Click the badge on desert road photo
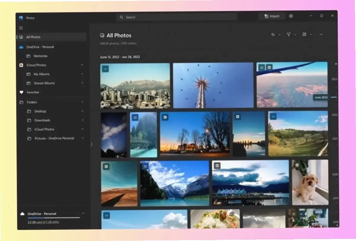 point(106,167)
